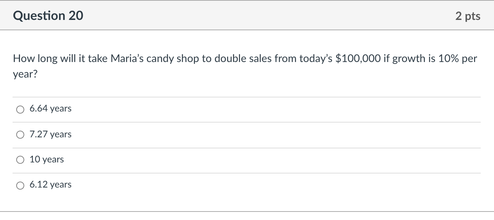494x220 pixels.
Task: Click the third answer row
Action: click(x=148, y=159)
